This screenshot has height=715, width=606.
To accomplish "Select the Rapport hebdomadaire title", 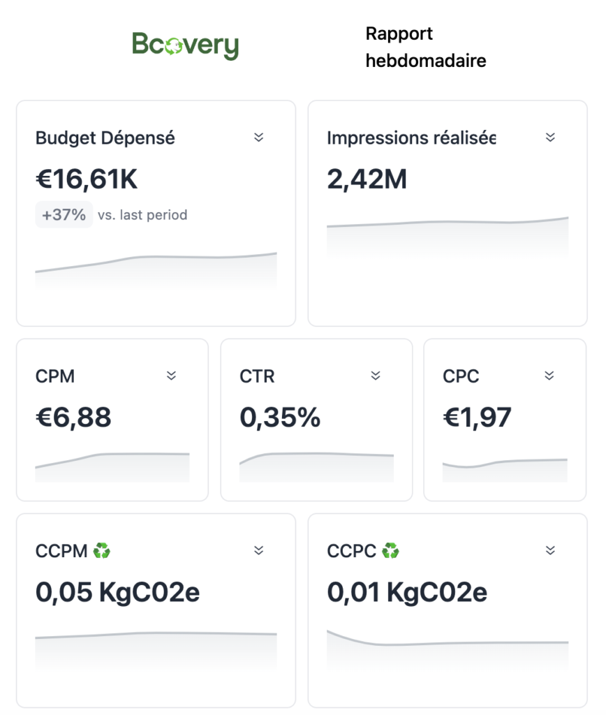I will (x=426, y=47).
